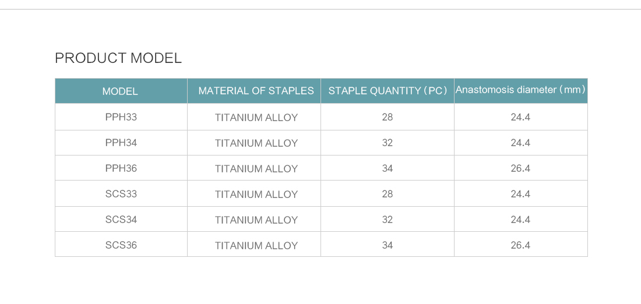The width and height of the screenshot is (641, 304).
Task: Select the MODEL column header
Action: (120, 91)
